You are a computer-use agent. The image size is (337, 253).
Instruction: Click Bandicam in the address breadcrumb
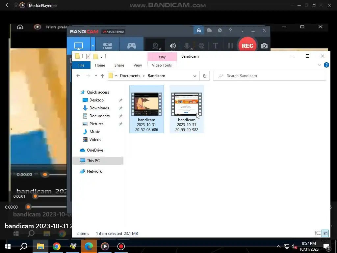156,76
